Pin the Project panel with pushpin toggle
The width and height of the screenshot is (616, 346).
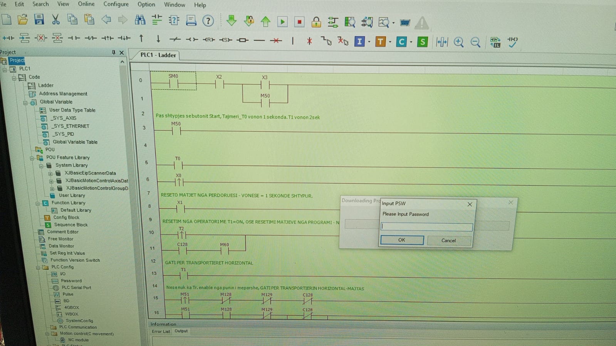pyautogui.click(x=113, y=52)
